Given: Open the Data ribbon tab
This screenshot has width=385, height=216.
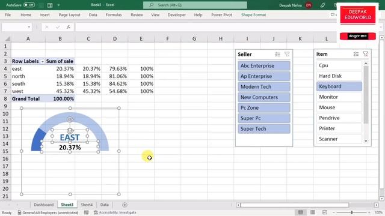Looking at the screenshot, I should point(93,15).
